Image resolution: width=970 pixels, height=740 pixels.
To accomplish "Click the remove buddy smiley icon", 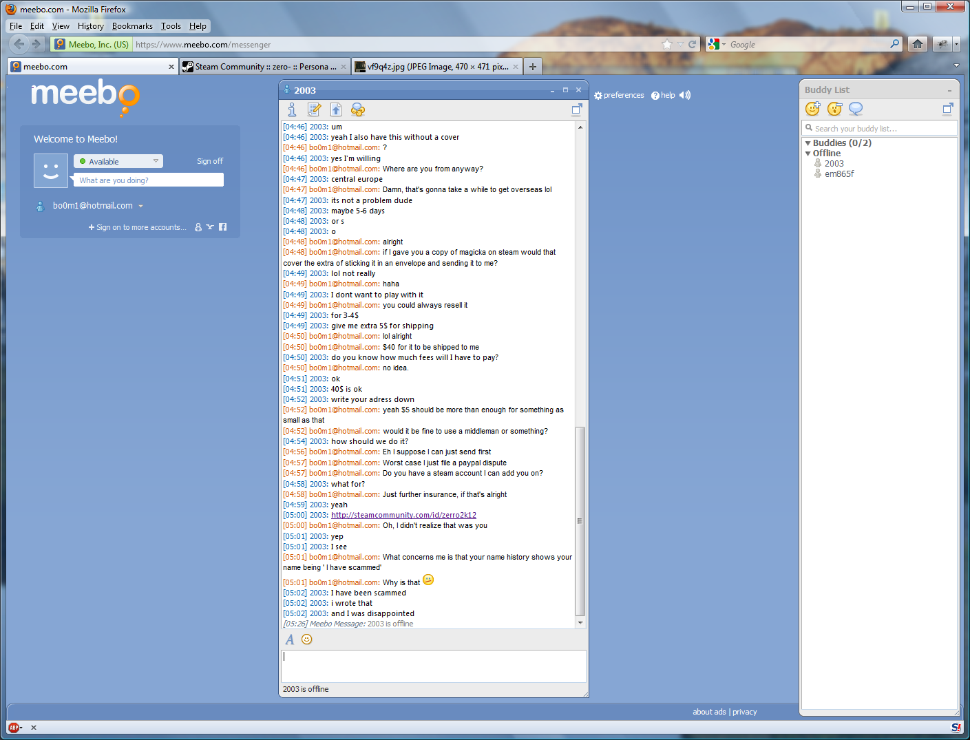I will click(835, 109).
